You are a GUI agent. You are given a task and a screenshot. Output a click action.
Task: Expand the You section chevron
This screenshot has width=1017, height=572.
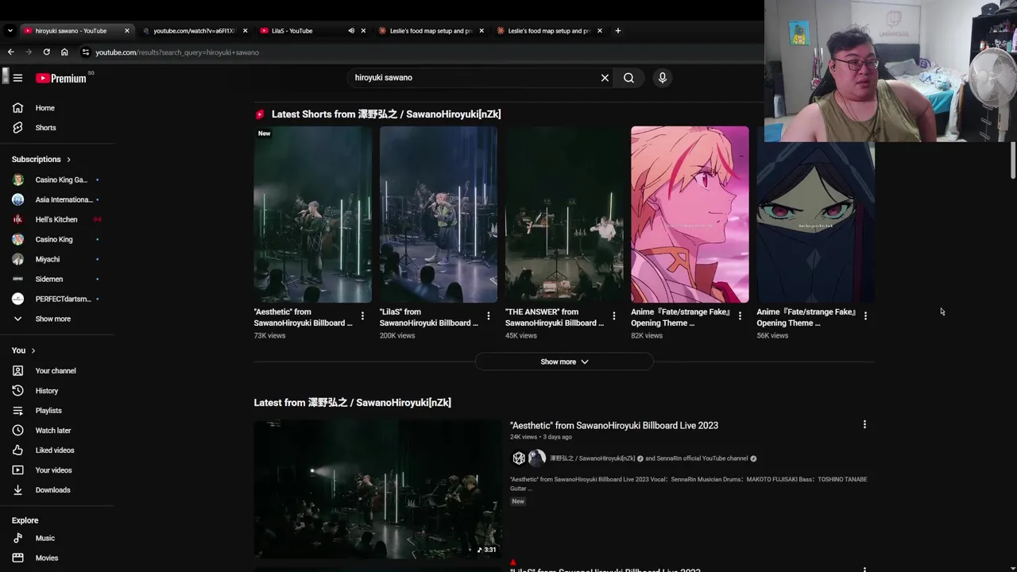33,350
